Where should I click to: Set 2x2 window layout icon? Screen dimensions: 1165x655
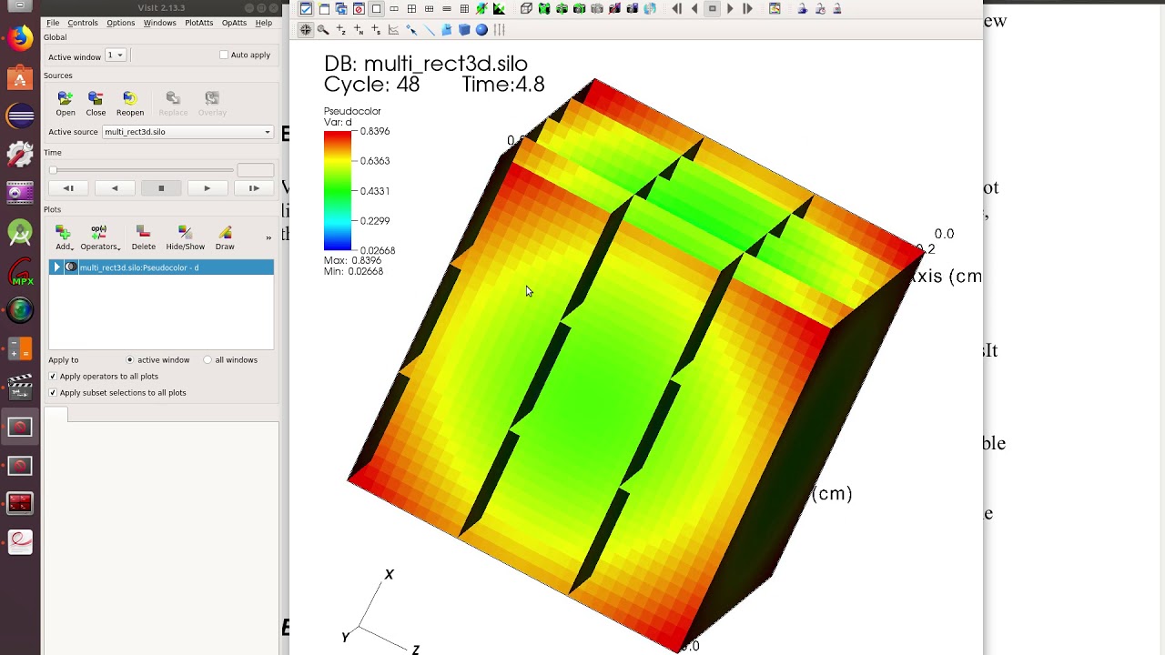tap(411, 9)
